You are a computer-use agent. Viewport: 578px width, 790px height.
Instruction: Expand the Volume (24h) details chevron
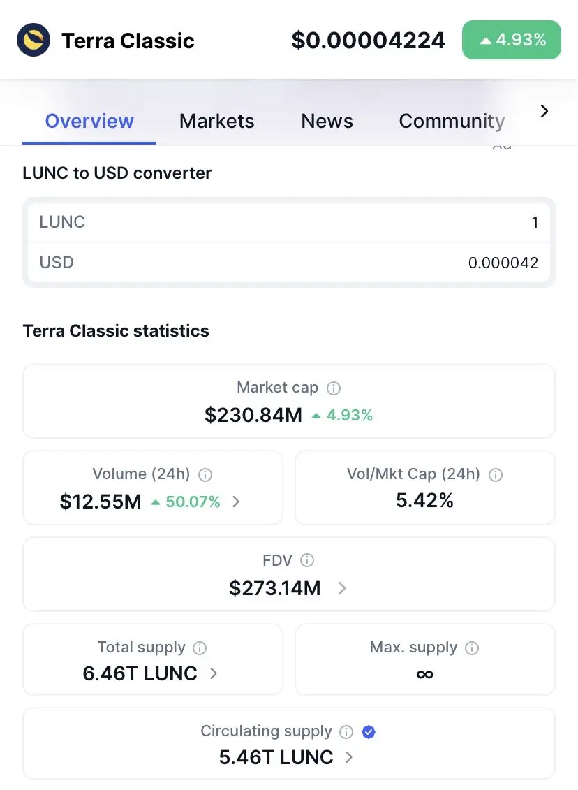pos(236,502)
